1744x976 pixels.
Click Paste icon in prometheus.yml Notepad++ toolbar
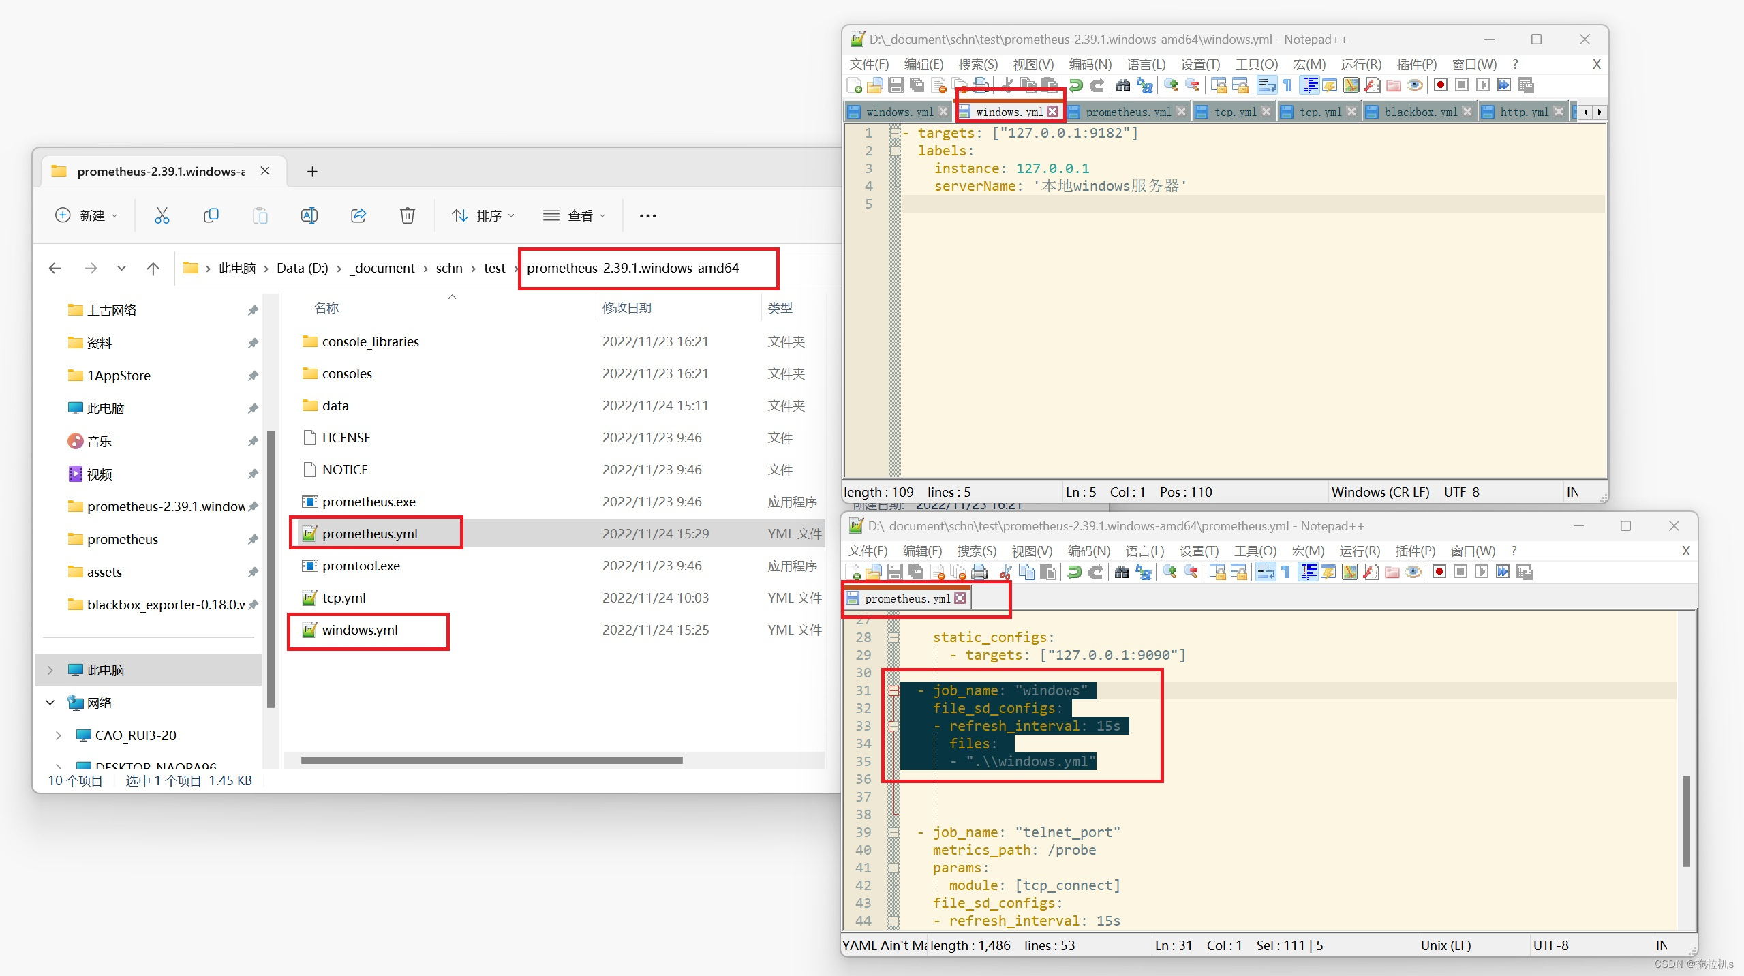1048,572
